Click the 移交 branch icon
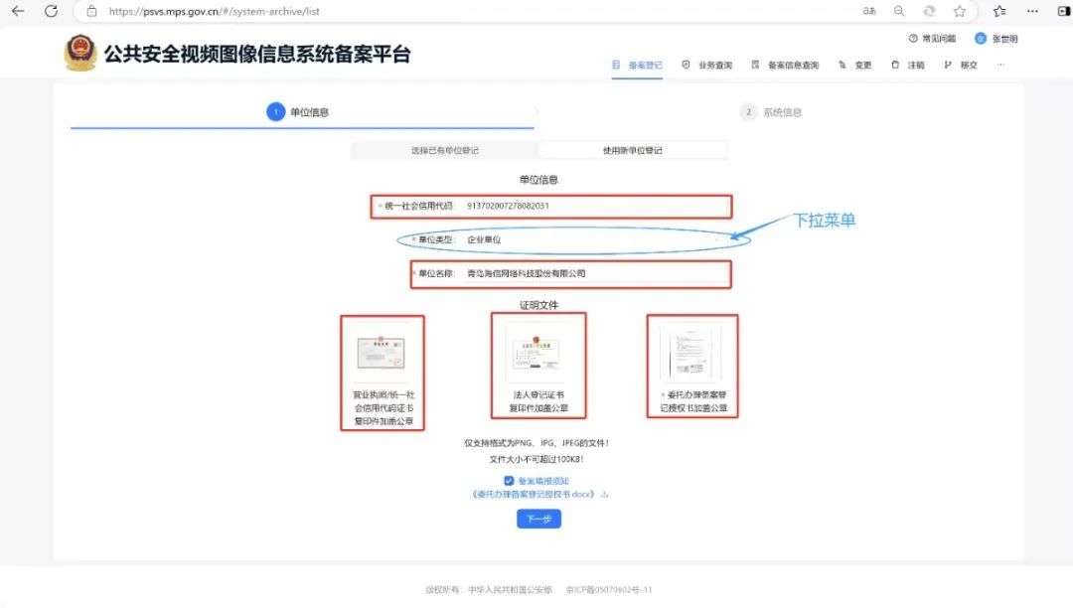1073x608 pixels. [948, 65]
